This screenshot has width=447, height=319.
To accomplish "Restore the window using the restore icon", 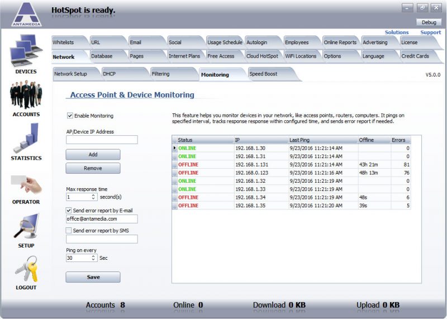I will click(x=422, y=8).
